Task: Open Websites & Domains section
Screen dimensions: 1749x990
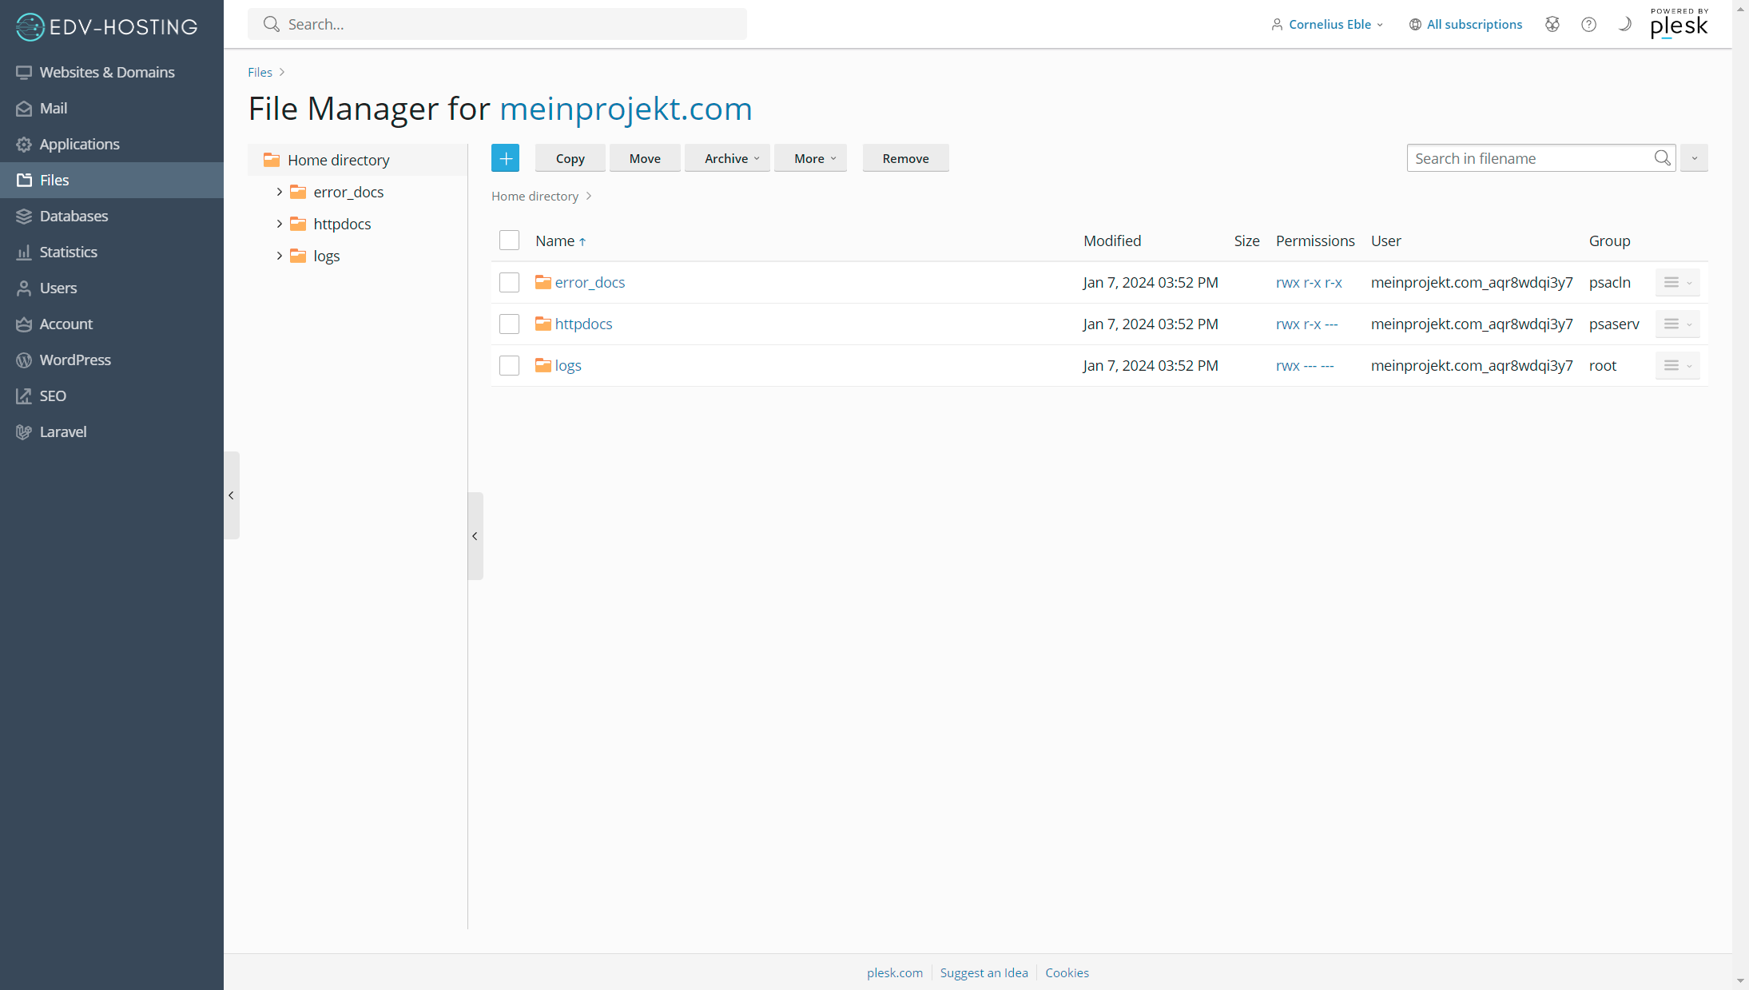Action: tap(106, 72)
